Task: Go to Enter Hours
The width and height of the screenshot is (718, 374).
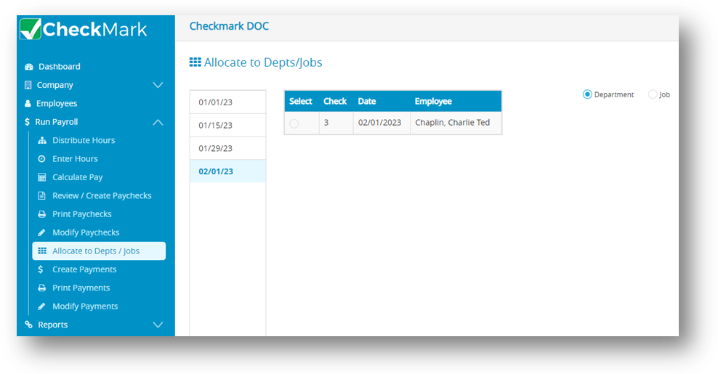Action: coord(75,159)
